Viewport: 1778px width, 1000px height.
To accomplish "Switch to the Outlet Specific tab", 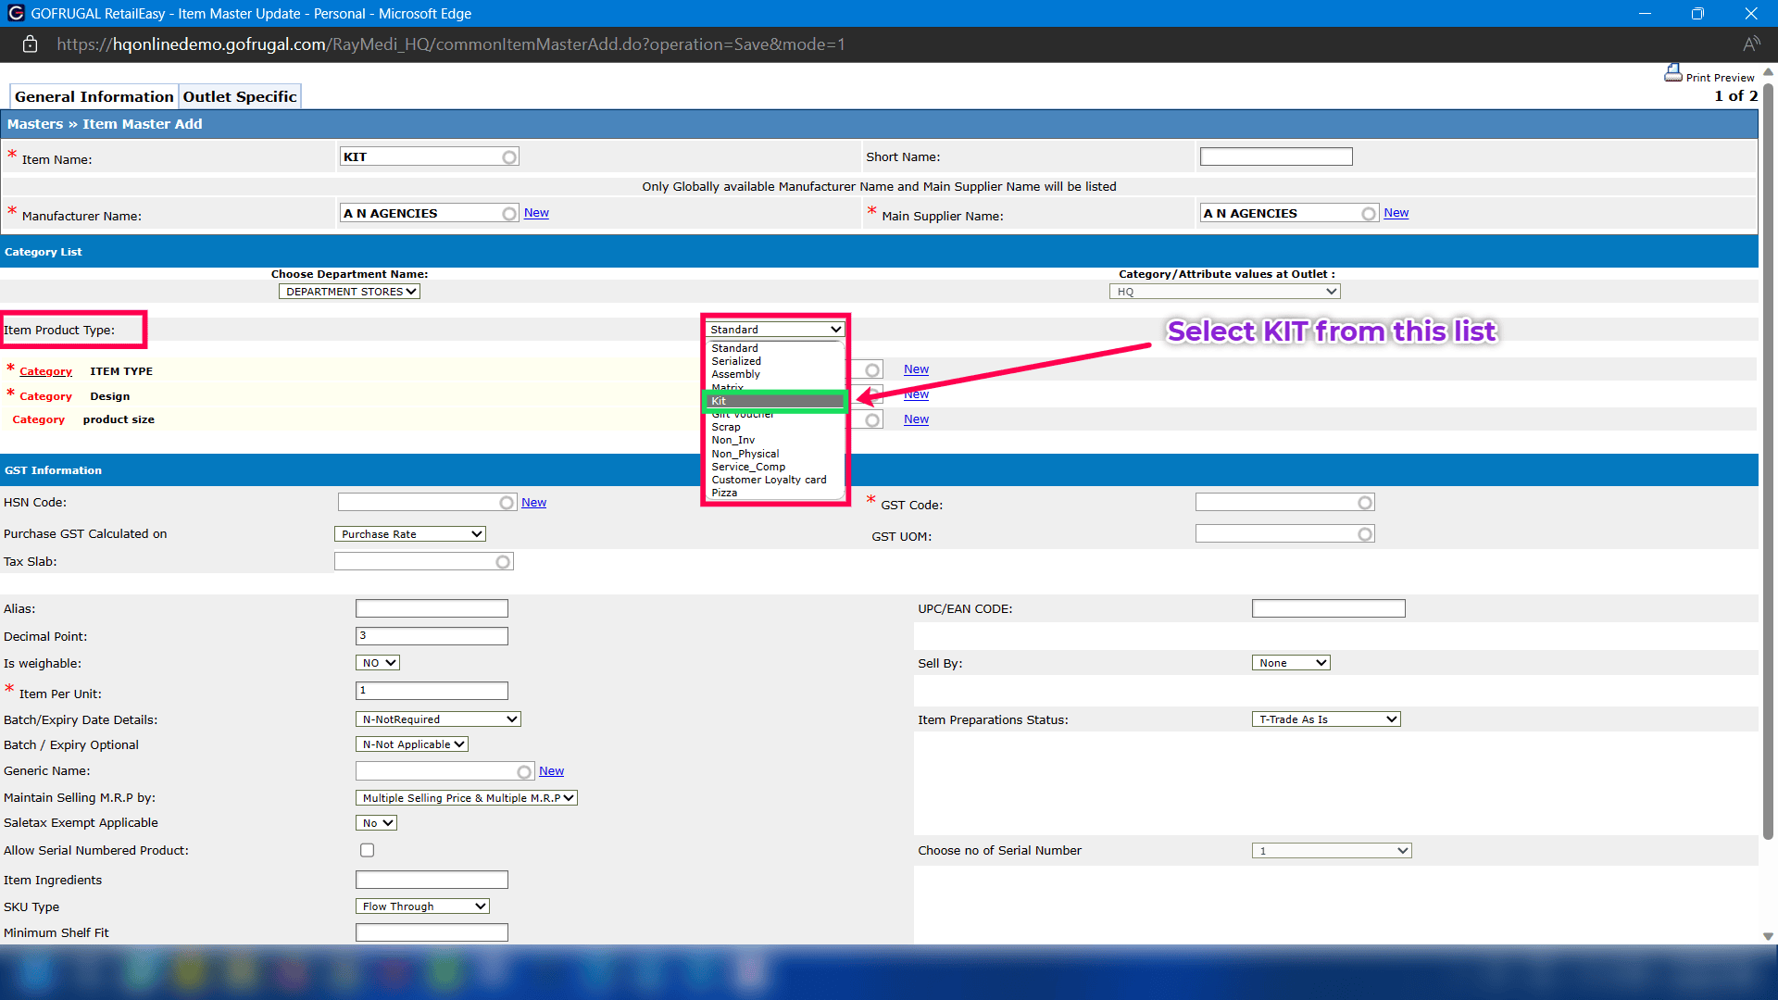I will (240, 96).
